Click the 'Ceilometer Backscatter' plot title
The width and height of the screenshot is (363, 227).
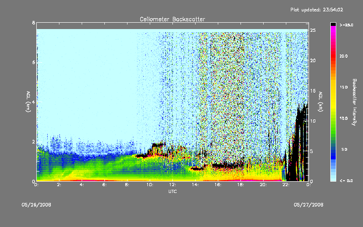(x=172, y=19)
